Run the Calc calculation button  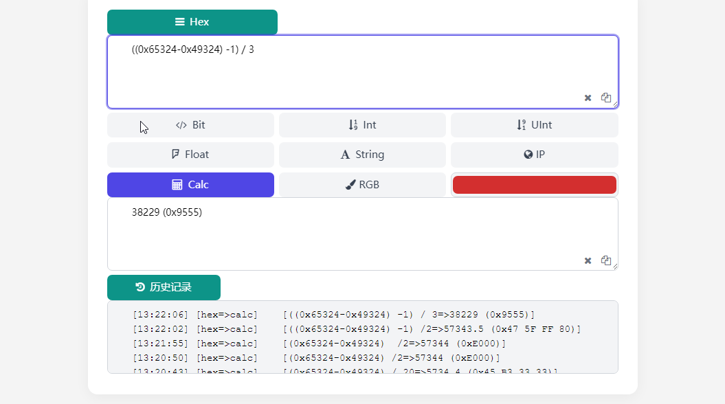point(190,185)
